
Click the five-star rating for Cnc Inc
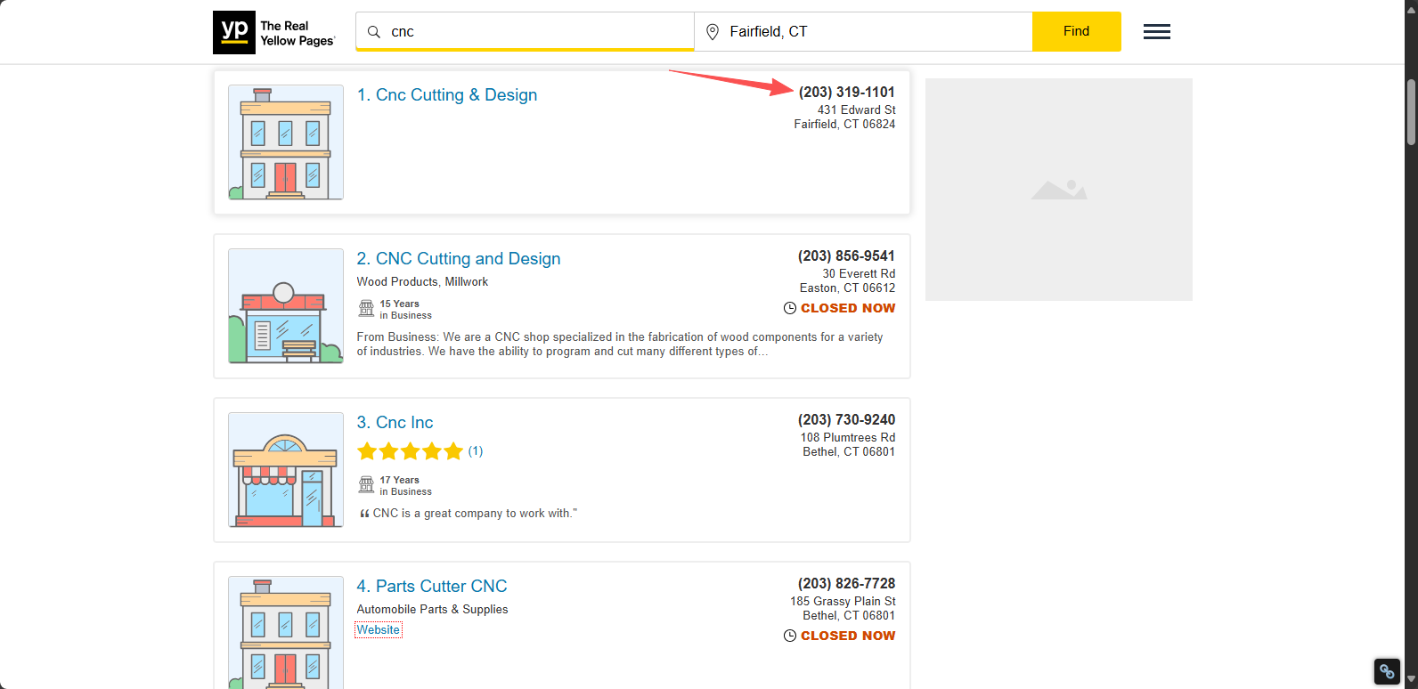point(410,451)
